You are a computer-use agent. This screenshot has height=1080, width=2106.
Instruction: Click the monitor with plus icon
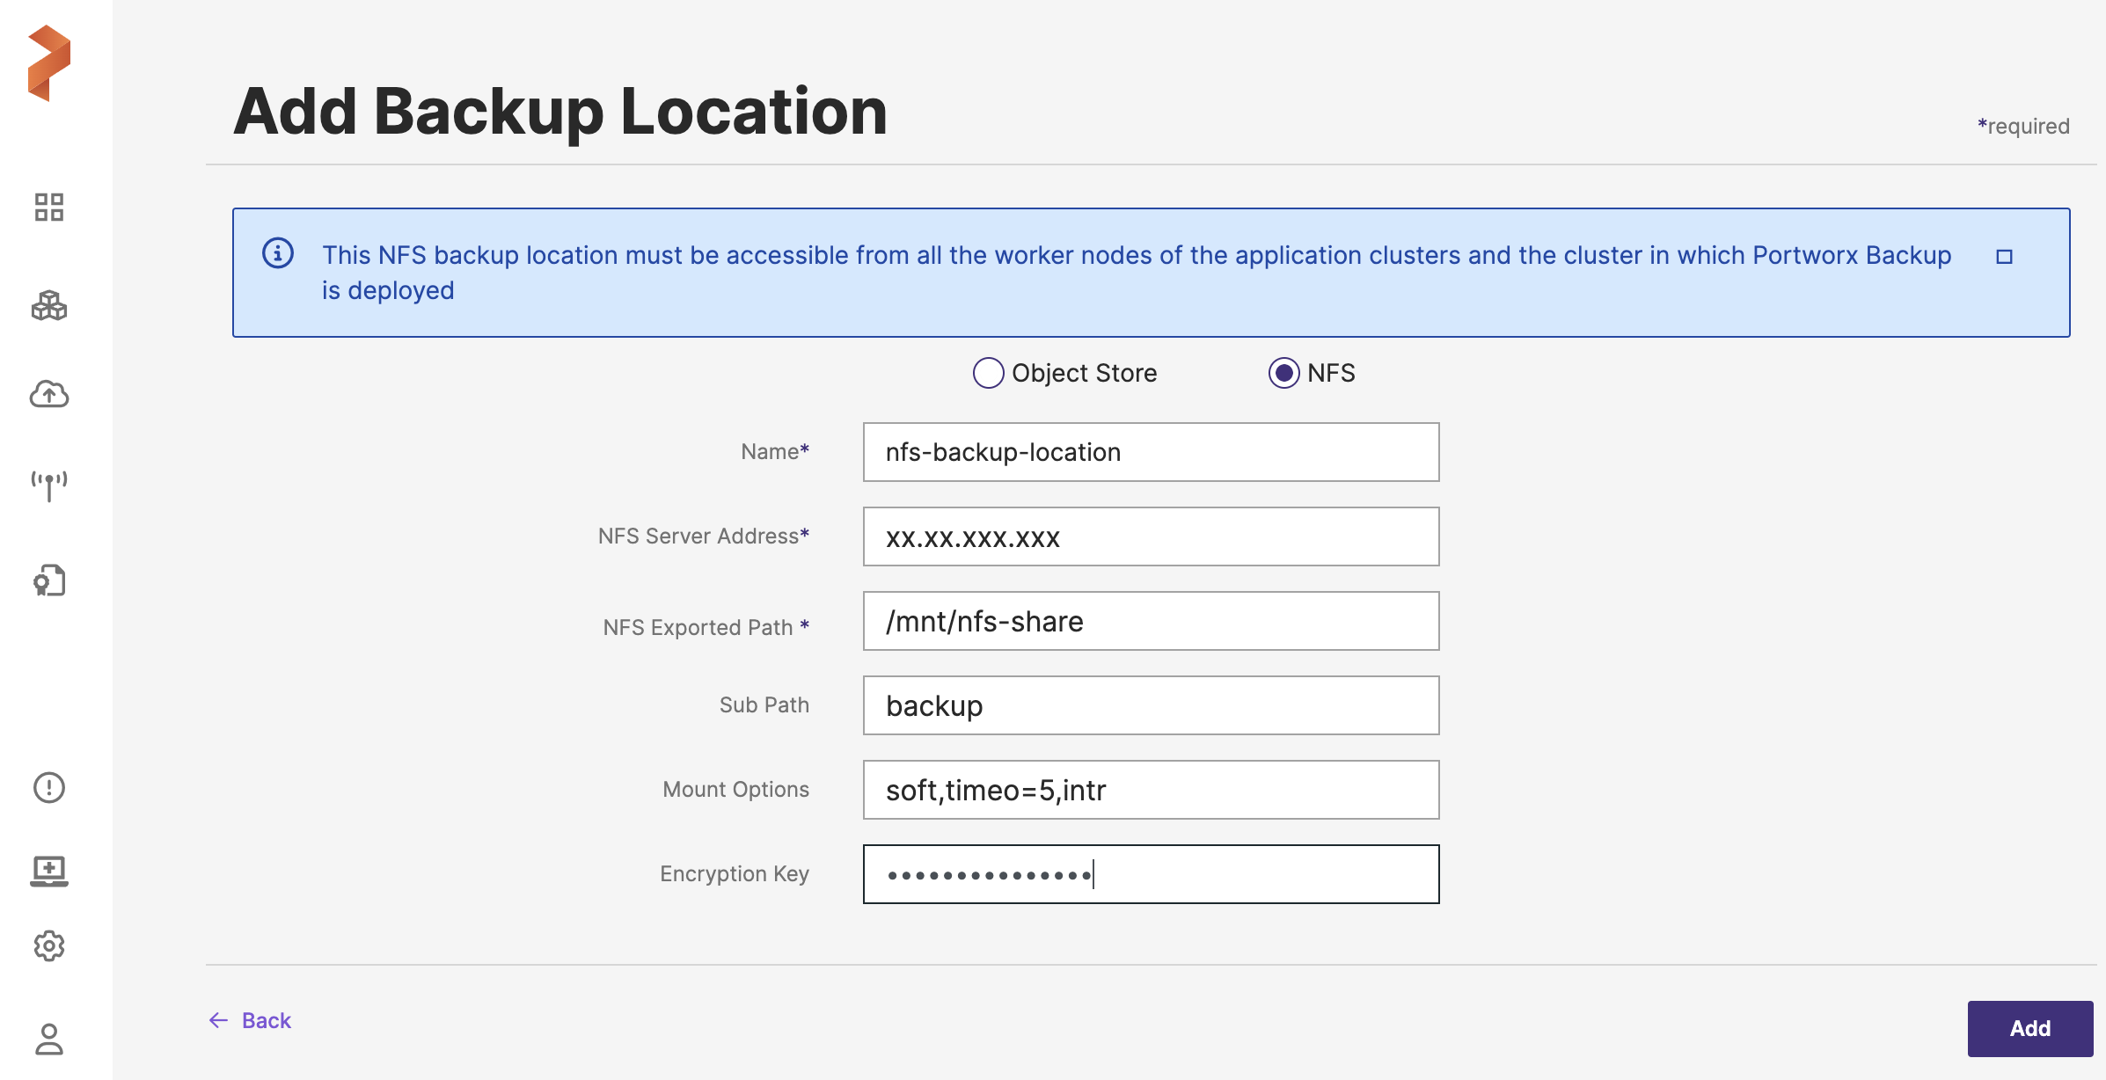[x=49, y=871]
